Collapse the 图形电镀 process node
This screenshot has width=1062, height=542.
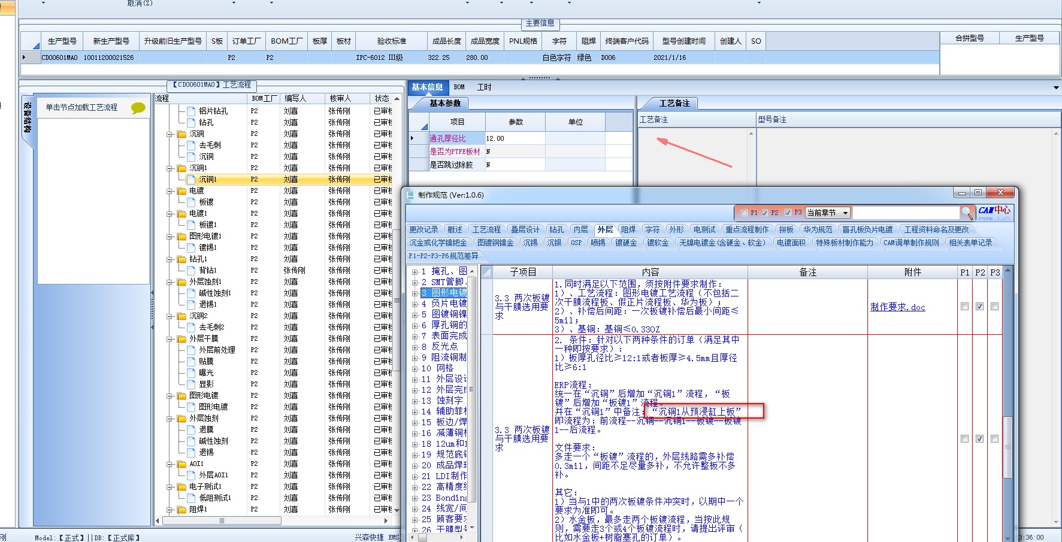click(x=170, y=395)
